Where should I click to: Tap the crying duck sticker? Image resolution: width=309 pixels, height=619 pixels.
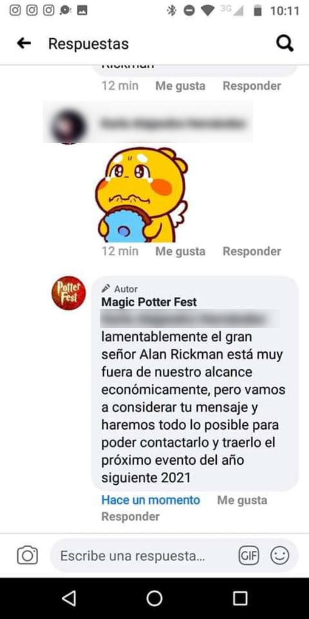(x=141, y=195)
